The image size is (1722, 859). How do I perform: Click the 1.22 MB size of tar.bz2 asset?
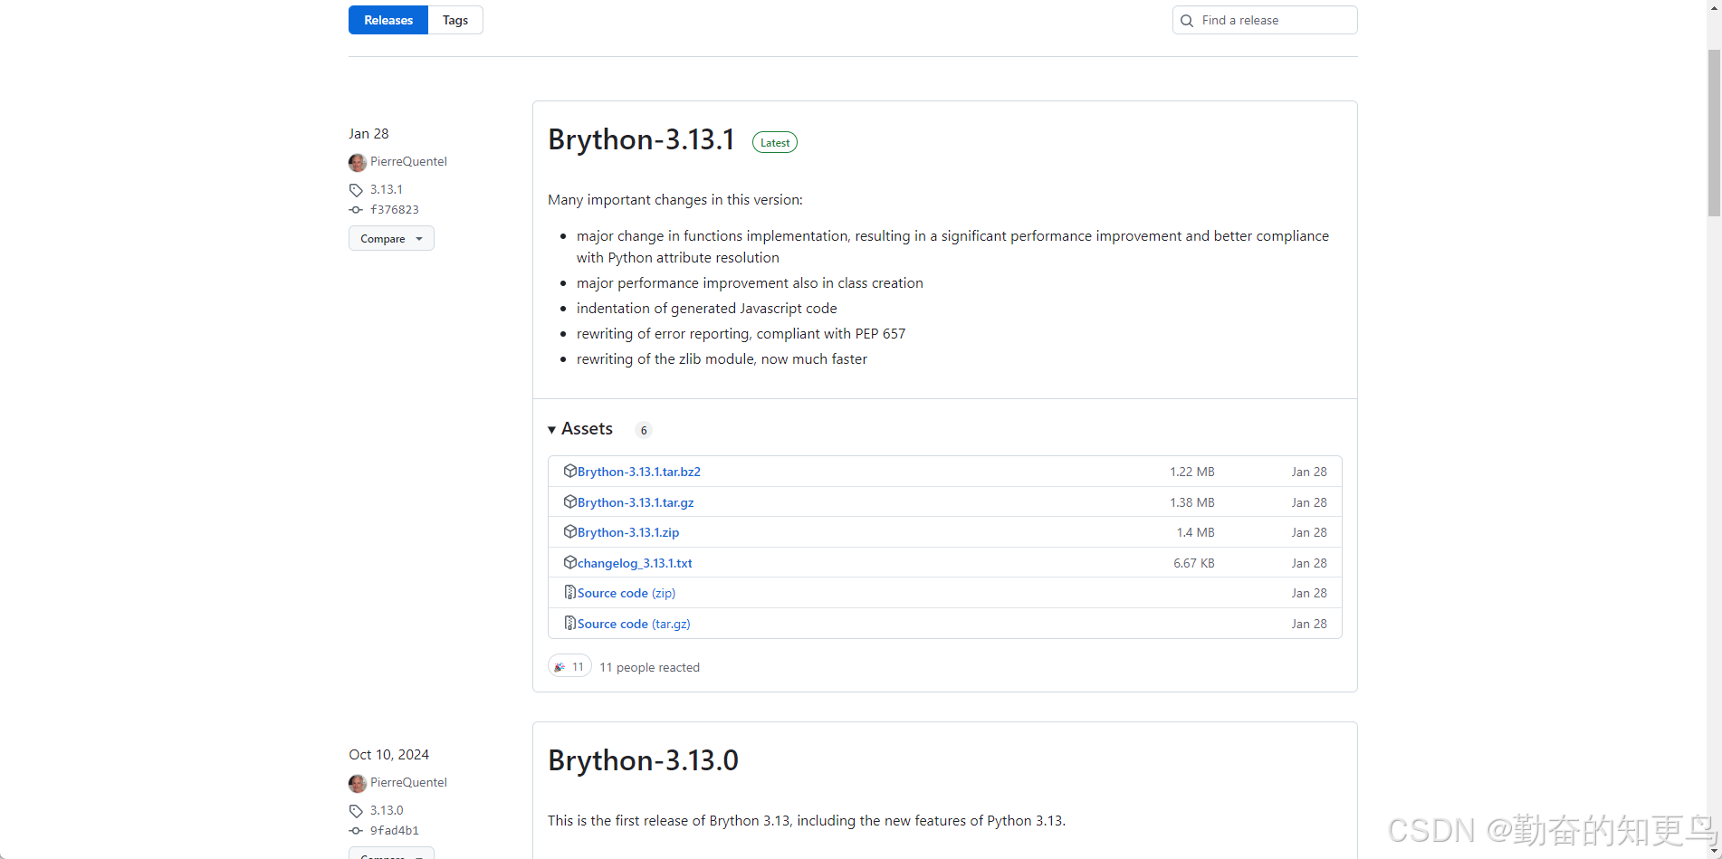tap(1191, 472)
